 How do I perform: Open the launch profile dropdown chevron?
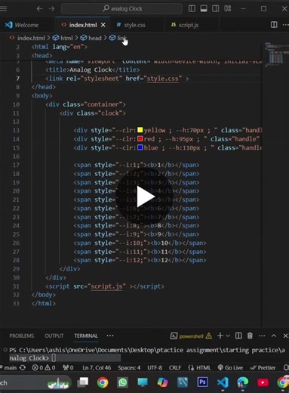tap(228, 336)
